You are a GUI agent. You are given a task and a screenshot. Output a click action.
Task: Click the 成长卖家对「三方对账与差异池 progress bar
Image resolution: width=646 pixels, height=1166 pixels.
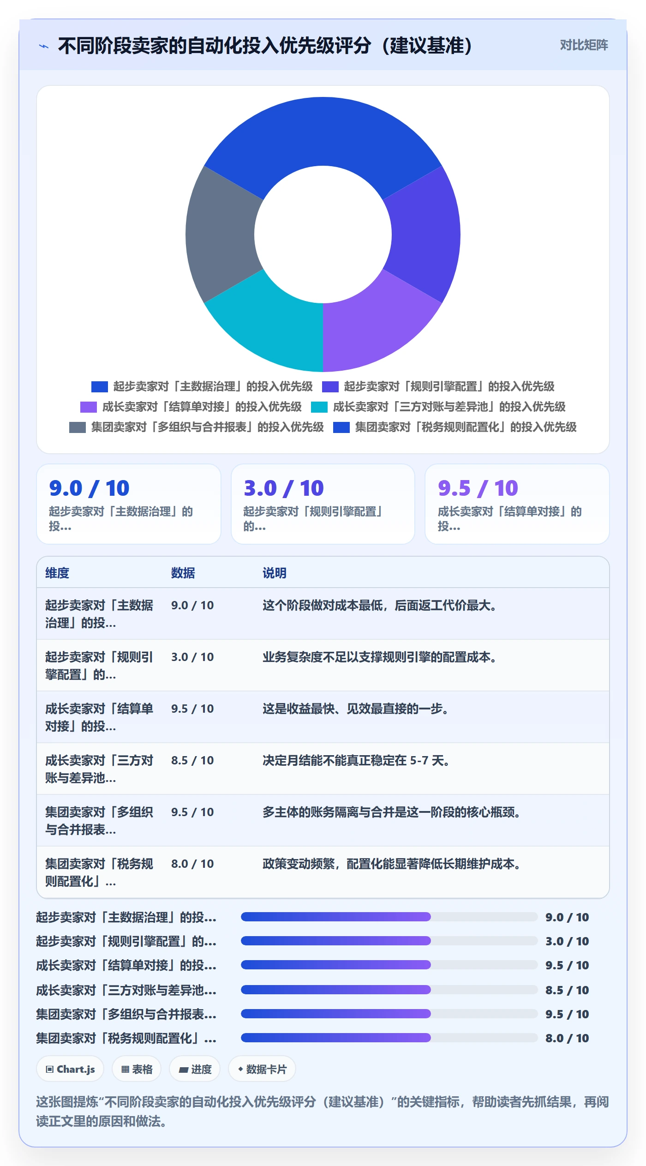coord(389,990)
